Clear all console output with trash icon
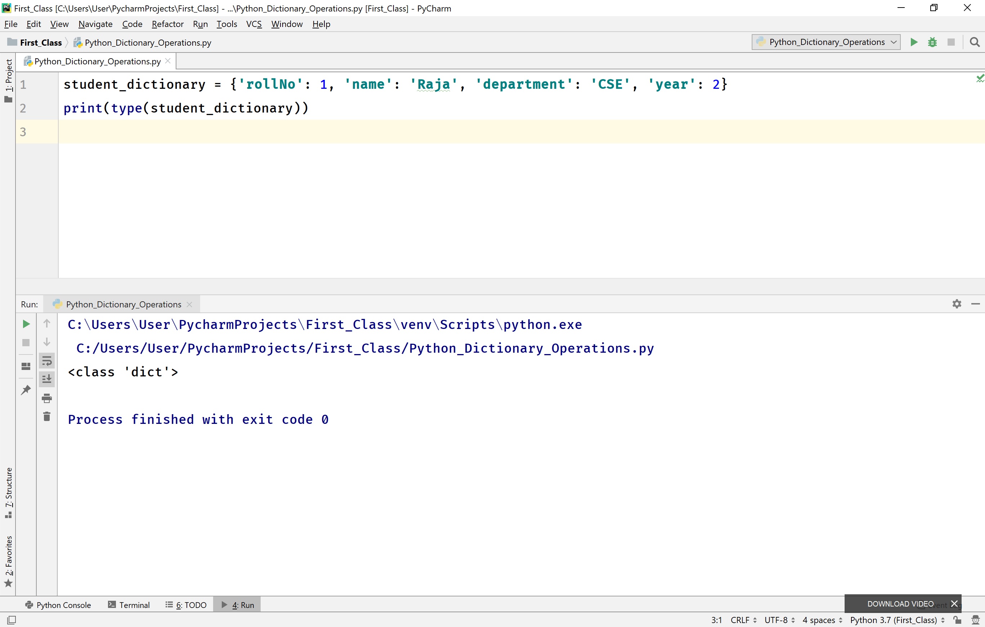Viewport: 985px width, 627px height. (47, 416)
